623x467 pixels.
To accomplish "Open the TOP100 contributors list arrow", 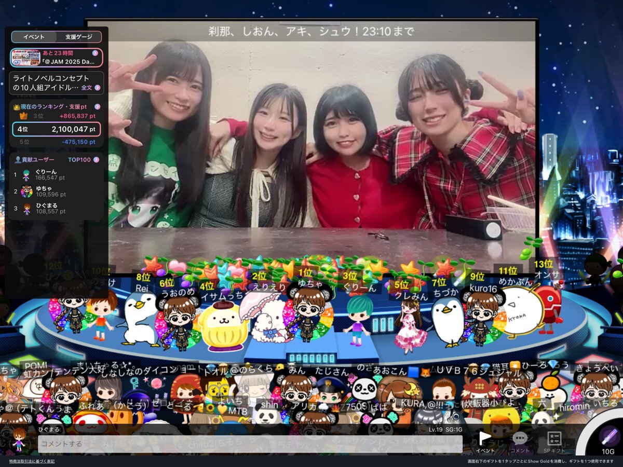I will (x=97, y=160).
